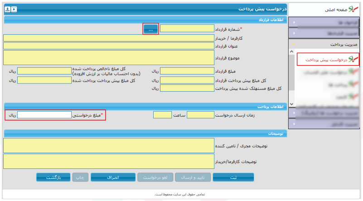Click the عنوان قرارداد field
363x201 pixels.
click(x=109, y=46)
